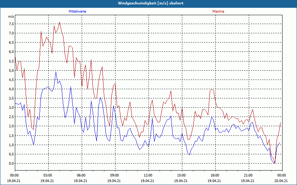Click the 4,5 y-axis value
Viewport: 297px width, 185px height.
pyautogui.click(x=11, y=80)
